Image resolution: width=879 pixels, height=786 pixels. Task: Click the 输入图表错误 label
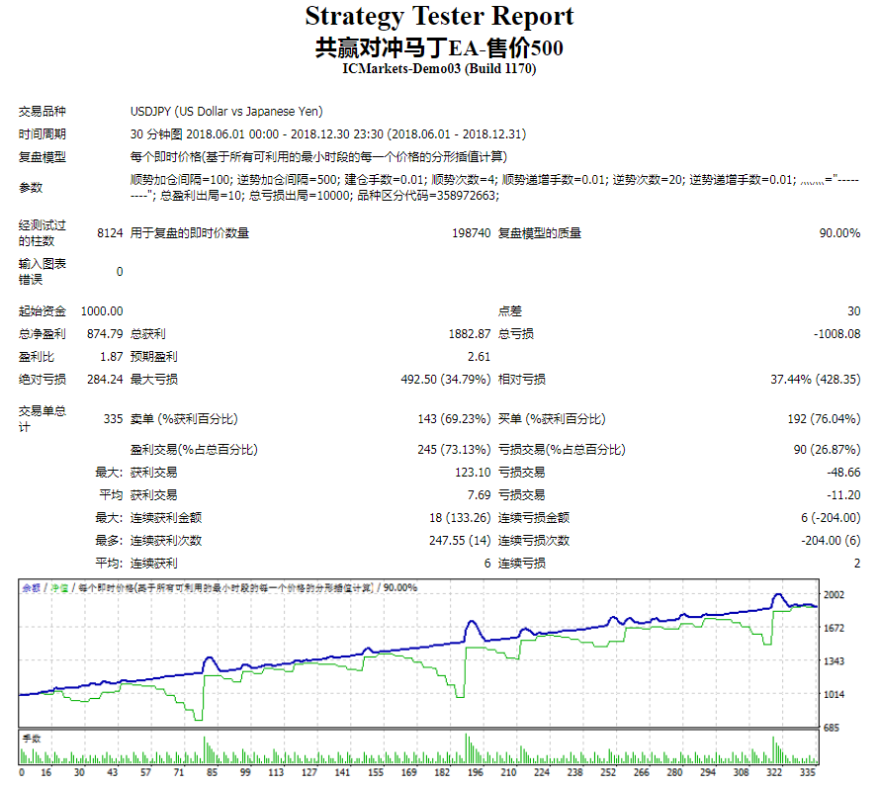point(43,272)
